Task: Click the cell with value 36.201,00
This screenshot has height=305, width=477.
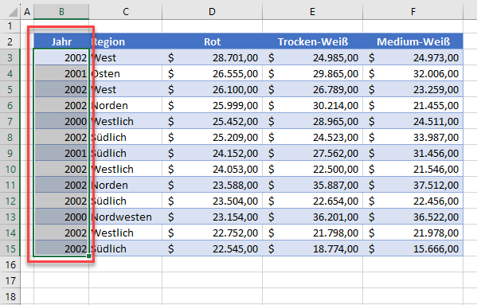Action: 312,217
